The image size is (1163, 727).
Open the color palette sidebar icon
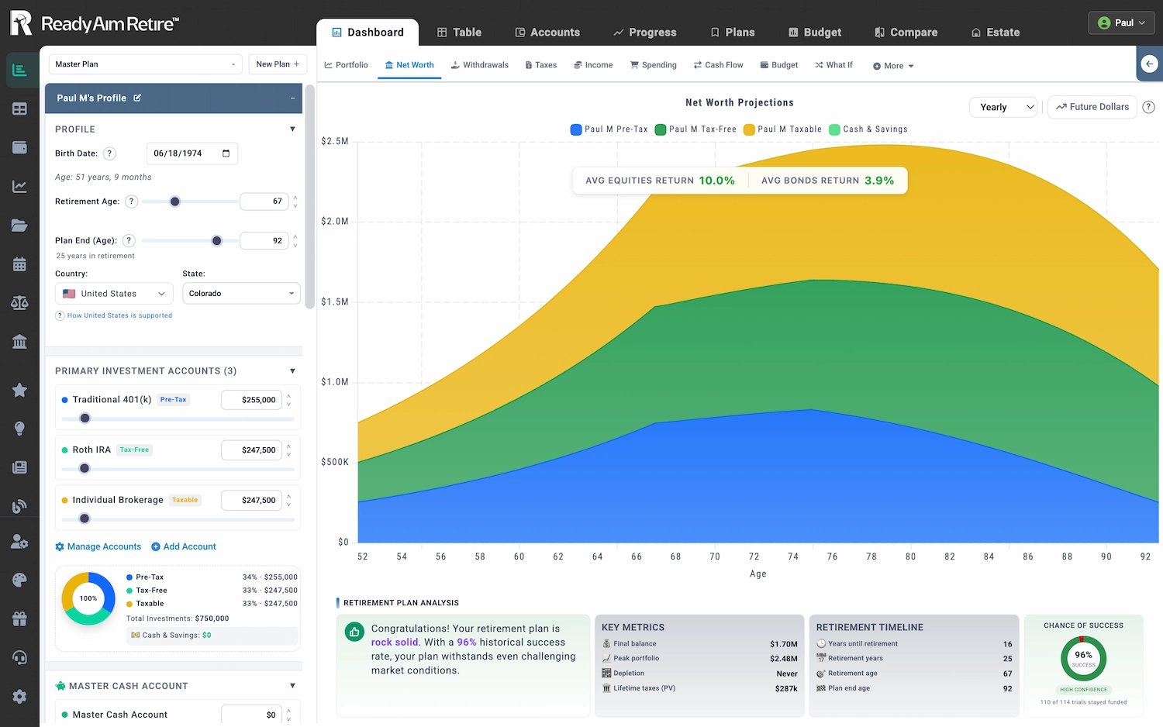(x=19, y=581)
